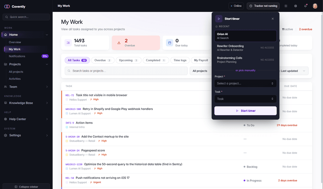Viewport: 323px width, 189px height.
Task: Focus the Search tasks or projects field
Action: 126,71
